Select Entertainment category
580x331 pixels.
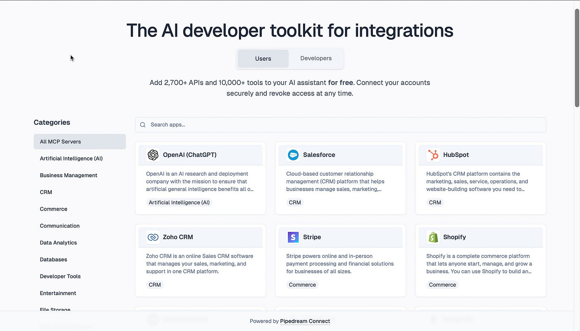80,293
